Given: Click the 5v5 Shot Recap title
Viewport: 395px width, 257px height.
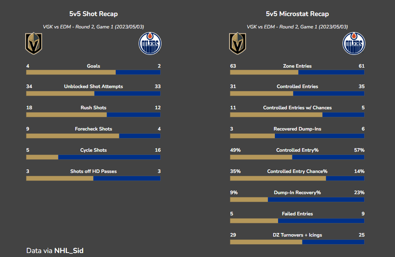Looking at the screenshot, I should [x=93, y=14].
